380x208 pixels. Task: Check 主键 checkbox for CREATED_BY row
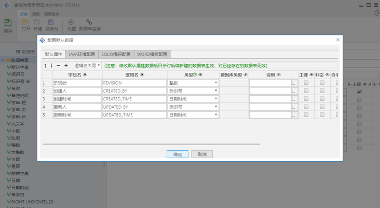pos(306,91)
